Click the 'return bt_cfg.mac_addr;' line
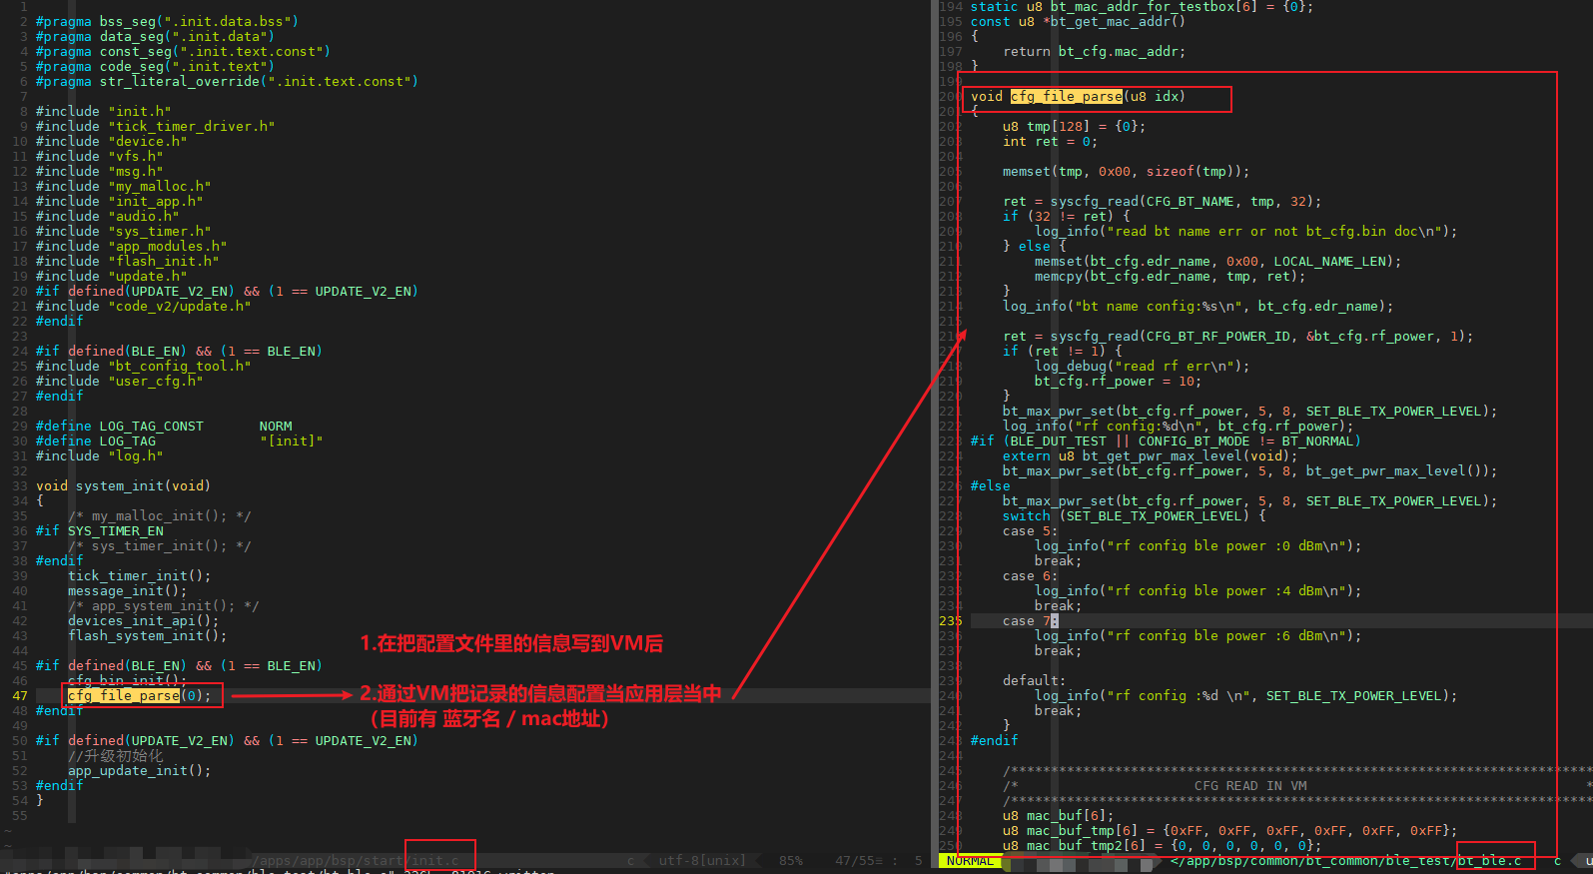Screen dimensions: 1593x874 coord(1094,51)
